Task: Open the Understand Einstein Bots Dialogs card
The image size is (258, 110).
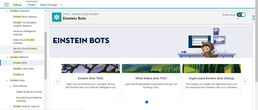Action: click(212, 82)
